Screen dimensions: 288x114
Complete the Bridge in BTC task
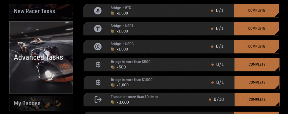(x=257, y=11)
